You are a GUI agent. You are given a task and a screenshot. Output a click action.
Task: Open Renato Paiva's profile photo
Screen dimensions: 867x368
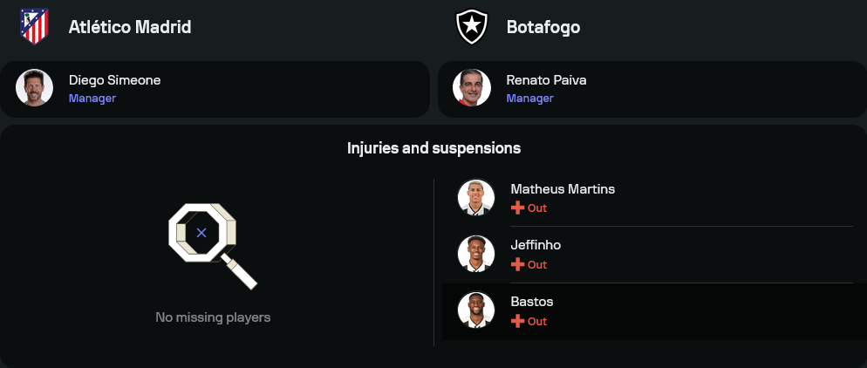472,87
